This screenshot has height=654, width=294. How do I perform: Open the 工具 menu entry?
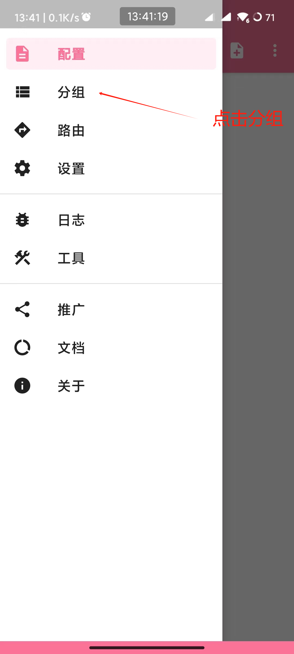71,258
